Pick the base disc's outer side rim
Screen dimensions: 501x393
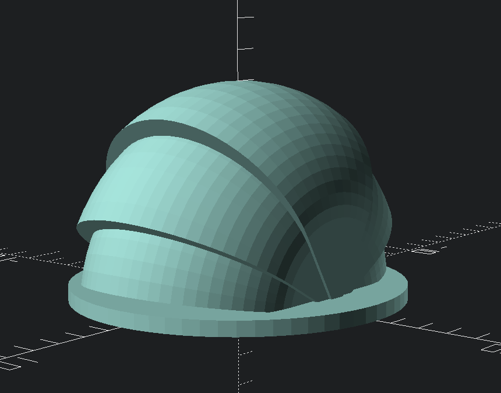click(x=233, y=328)
